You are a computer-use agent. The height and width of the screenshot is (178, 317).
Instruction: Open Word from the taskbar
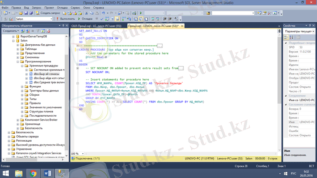tap(47, 173)
